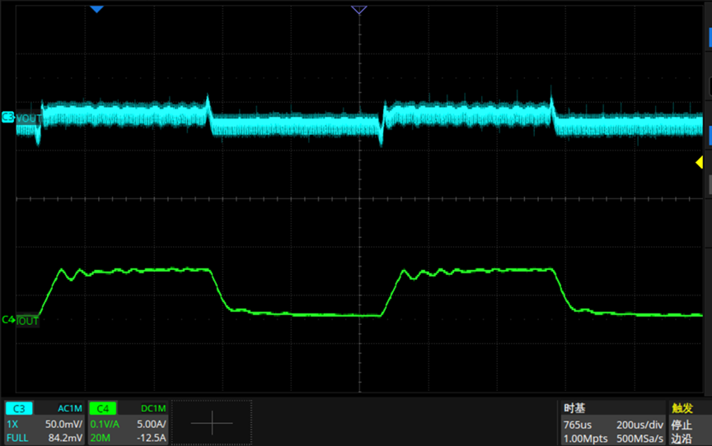This screenshot has height=446, width=712.
Task: Open C3 coupling setting AC1M
Action: pyautogui.click(x=70, y=408)
